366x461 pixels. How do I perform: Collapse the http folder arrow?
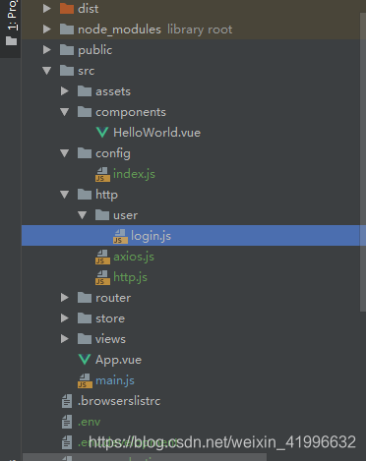coord(65,195)
